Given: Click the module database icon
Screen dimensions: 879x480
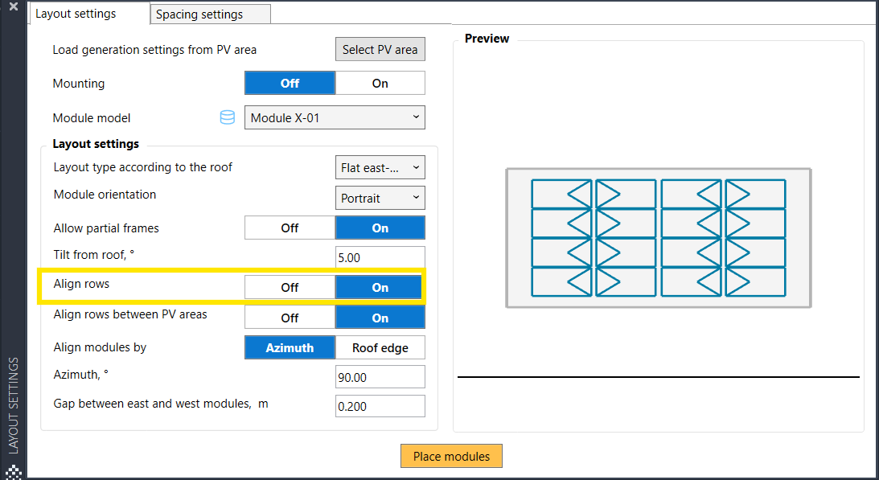Looking at the screenshot, I should [x=227, y=117].
